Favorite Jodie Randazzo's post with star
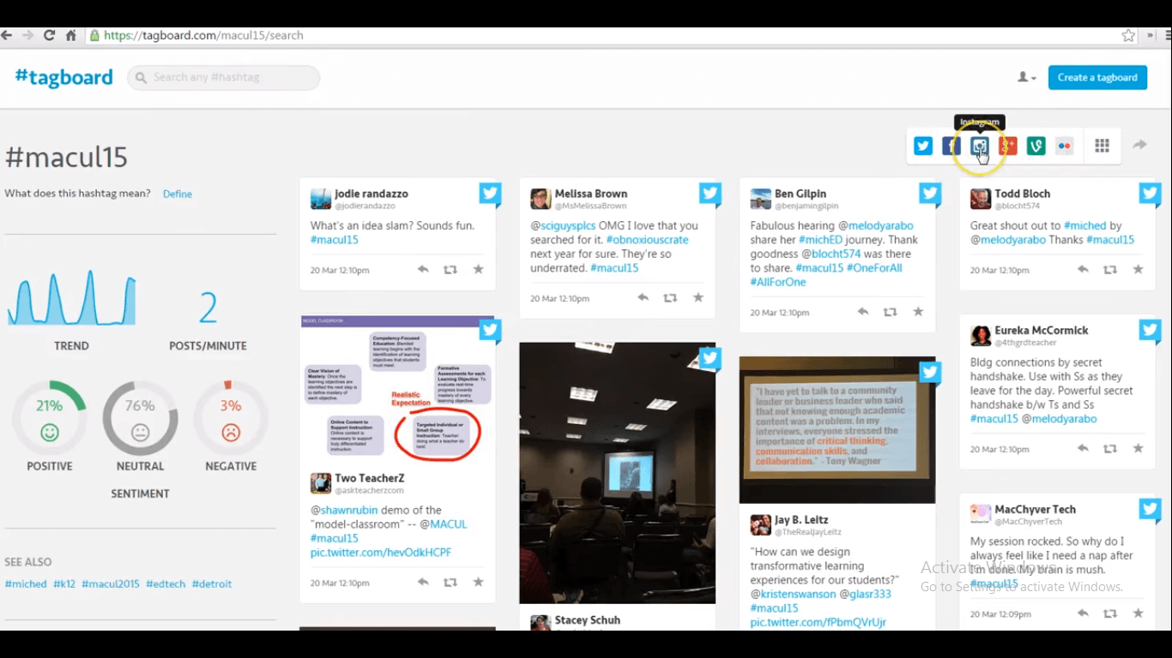The width and height of the screenshot is (1172, 658). click(x=478, y=269)
